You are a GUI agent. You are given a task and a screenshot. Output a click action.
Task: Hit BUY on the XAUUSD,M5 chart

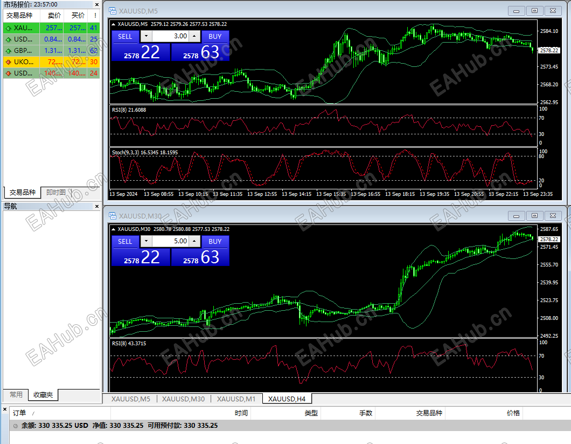click(x=215, y=37)
